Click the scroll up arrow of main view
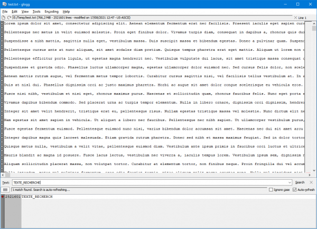 (314, 23)
